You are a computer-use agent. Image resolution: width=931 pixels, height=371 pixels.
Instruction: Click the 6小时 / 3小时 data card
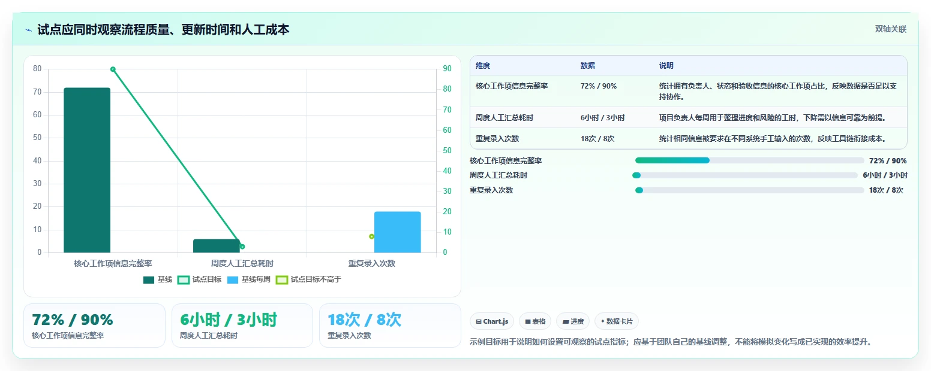click(x=242, y=326)
